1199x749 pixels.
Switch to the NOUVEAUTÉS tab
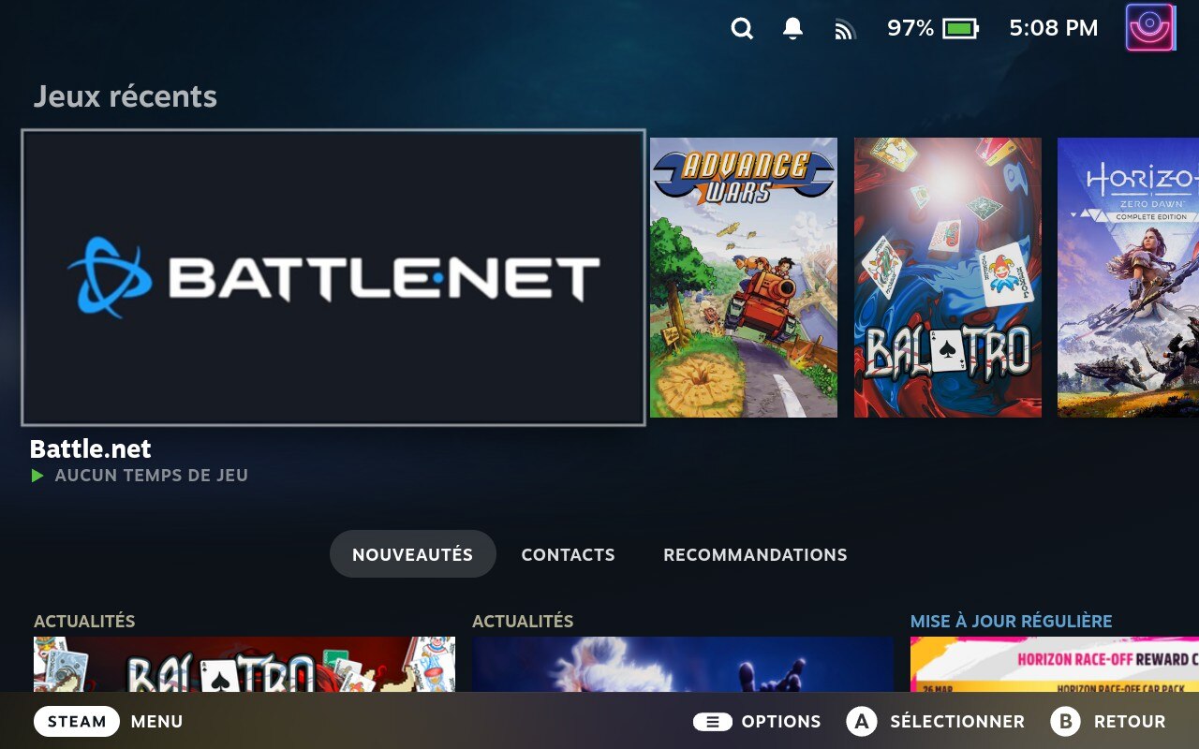pos(413,554)
